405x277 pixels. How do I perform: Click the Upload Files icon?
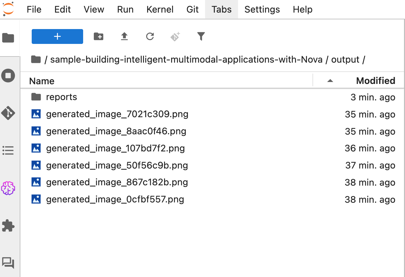point(124,36)
